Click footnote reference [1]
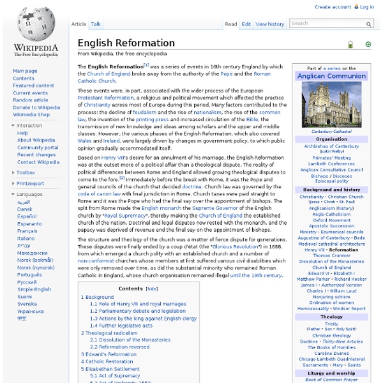This screenshot has width=383, height=383. tap(146, 65)
